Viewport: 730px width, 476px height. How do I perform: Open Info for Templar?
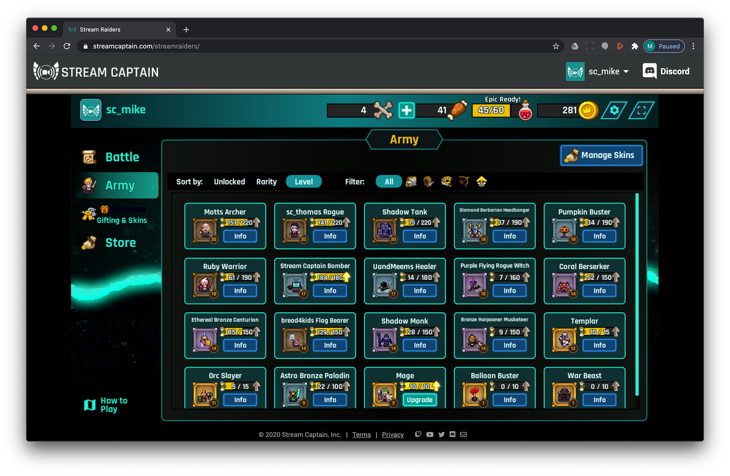coord(600,345)
